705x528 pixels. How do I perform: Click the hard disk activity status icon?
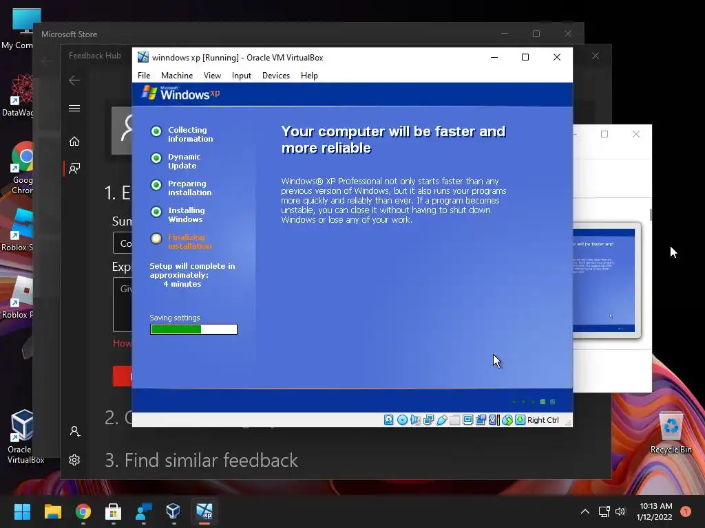pyautogui.click(x=389, y=420)
